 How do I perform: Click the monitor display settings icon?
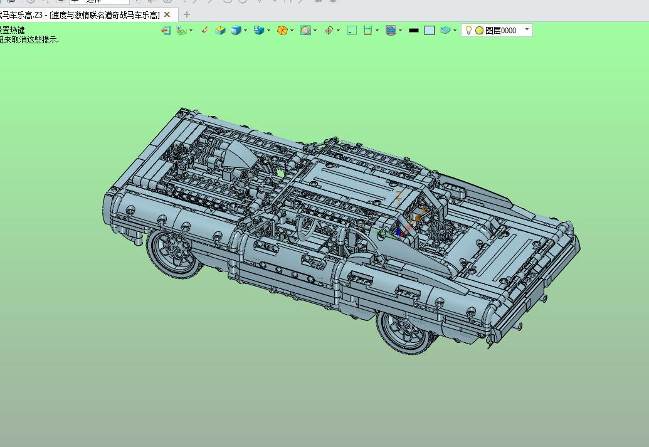tap(391, 30)
